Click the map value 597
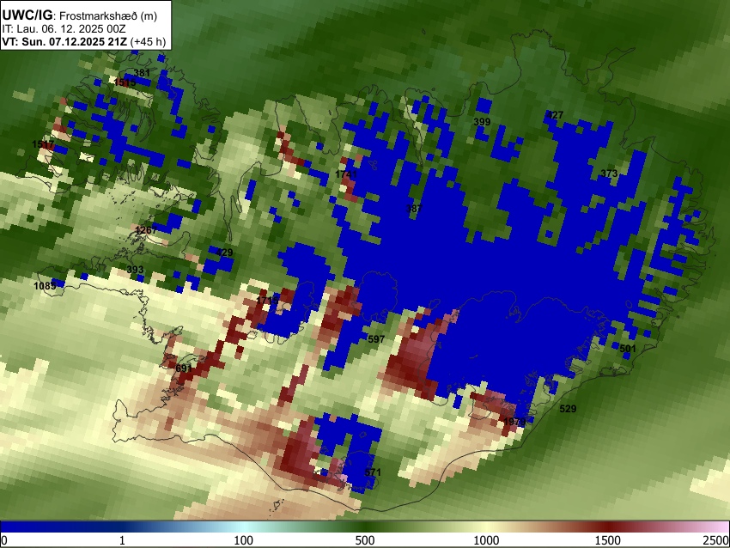Screen dimensions: 730x548 click(x=376, y=339)
